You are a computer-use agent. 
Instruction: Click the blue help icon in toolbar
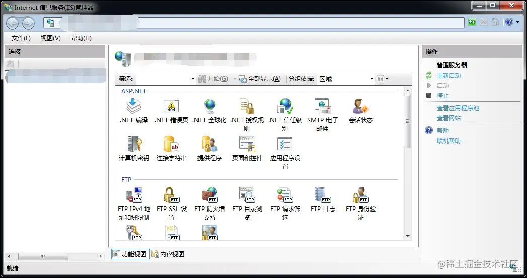point(509,22)
